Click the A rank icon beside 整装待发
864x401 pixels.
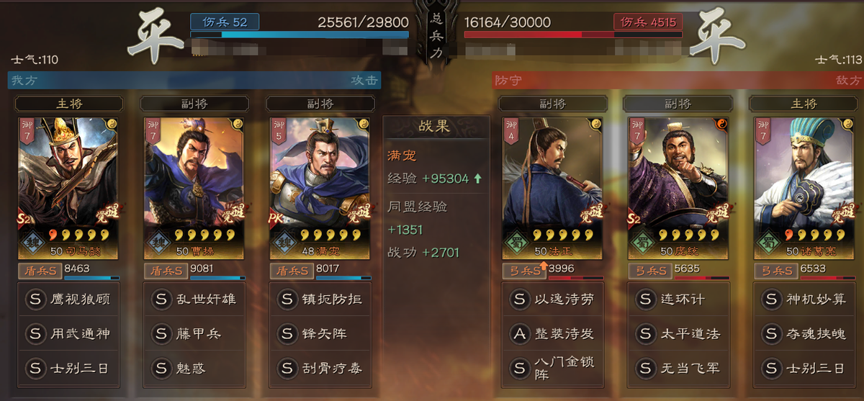point(519,333)
